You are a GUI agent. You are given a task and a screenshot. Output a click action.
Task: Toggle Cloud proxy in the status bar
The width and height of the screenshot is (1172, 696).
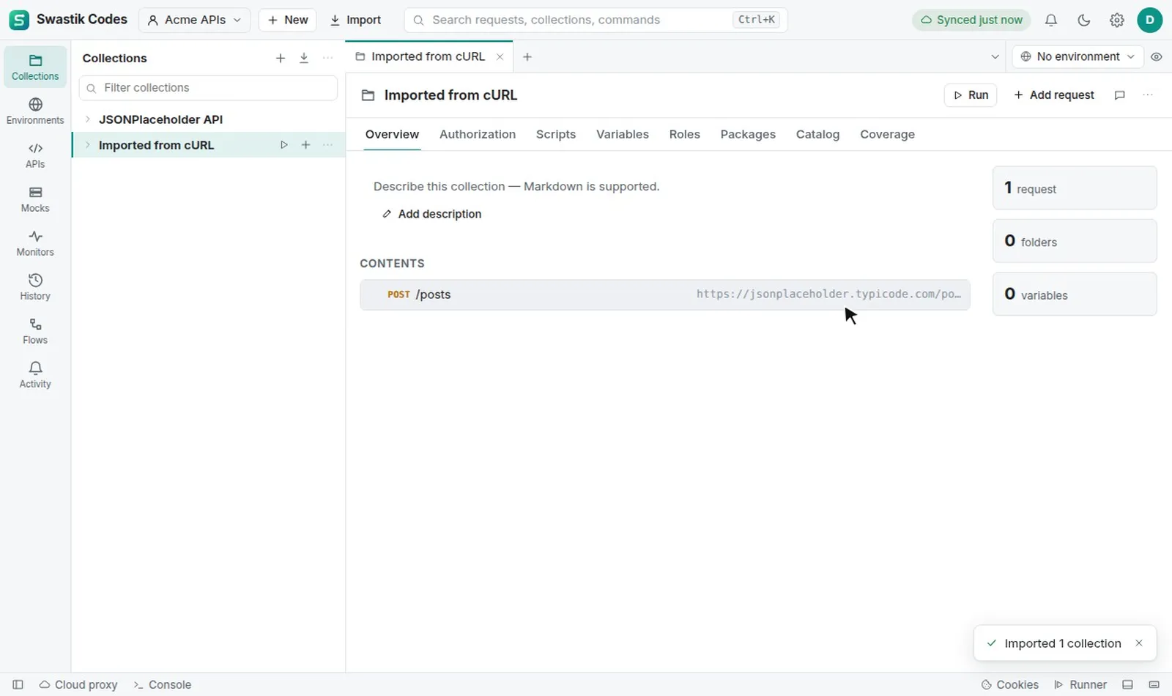click(x=78, y=684)
